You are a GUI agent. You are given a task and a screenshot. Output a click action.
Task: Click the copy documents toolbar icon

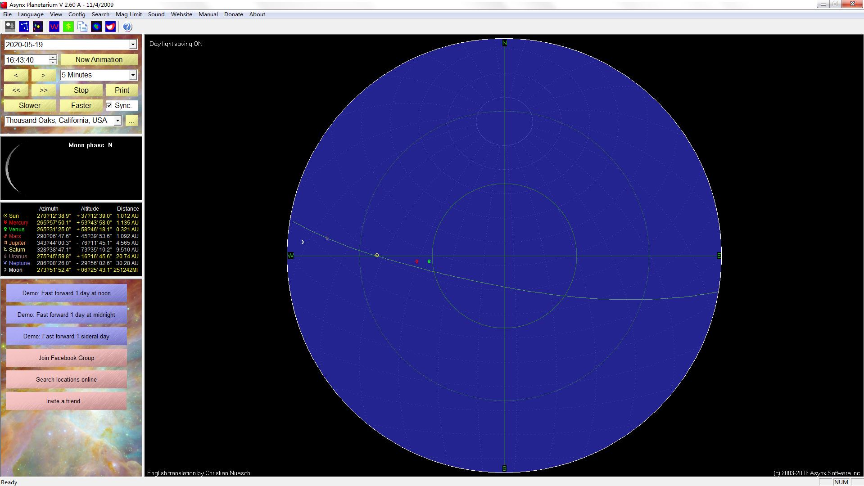pyautogui.click(x=82, y=27)
